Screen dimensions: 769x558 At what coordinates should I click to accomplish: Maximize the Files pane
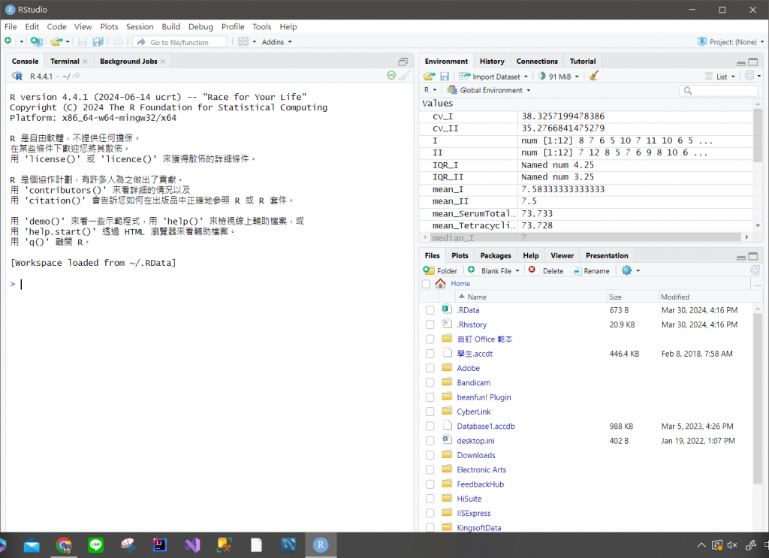[752, 256]
